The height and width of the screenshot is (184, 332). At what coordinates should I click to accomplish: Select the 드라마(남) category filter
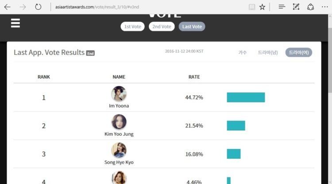point(268,52)
